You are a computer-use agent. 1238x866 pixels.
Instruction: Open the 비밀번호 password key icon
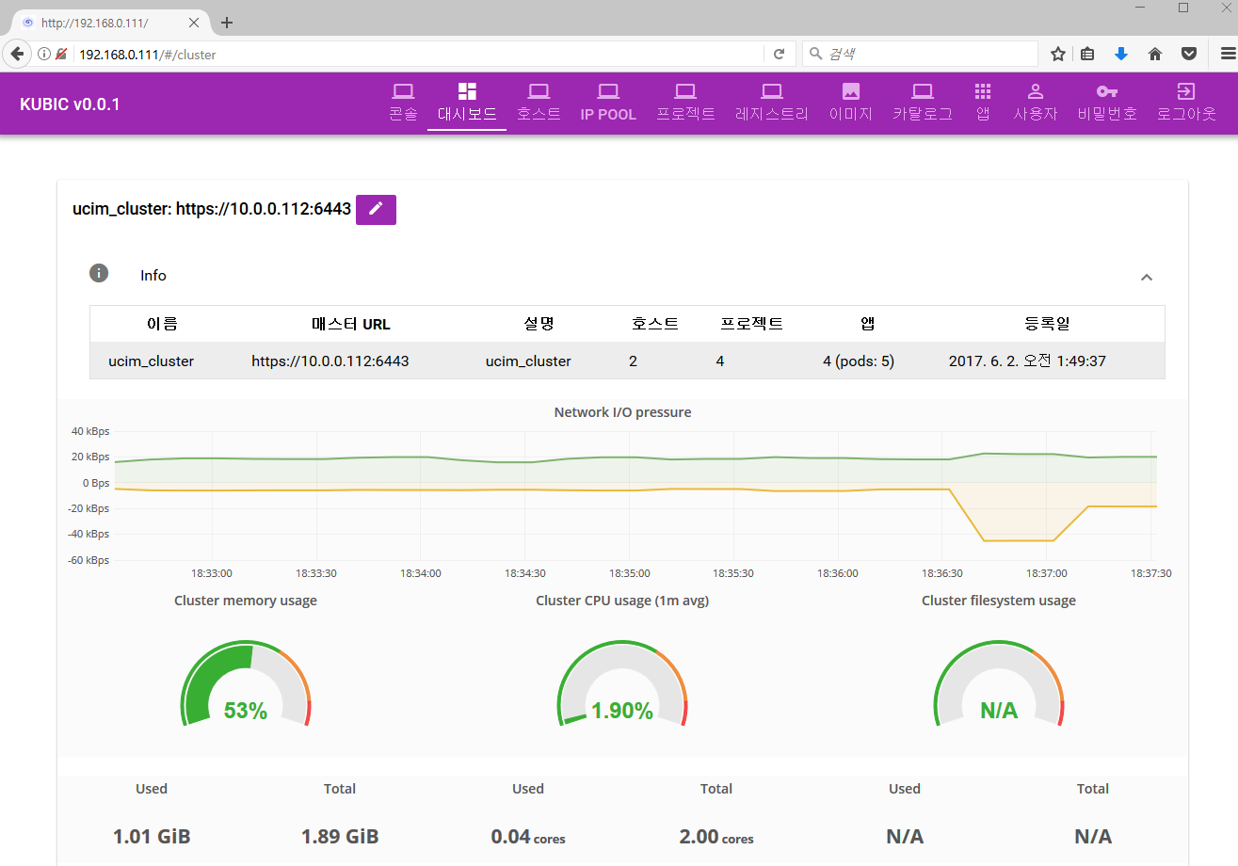click(x=1107, y=92)
